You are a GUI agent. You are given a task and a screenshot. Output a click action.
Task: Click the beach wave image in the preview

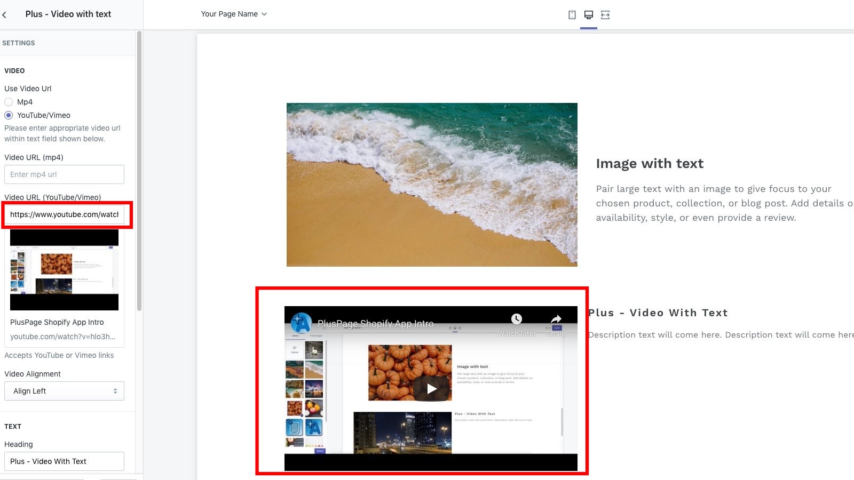pyautogui.click(x=432, y=184)
